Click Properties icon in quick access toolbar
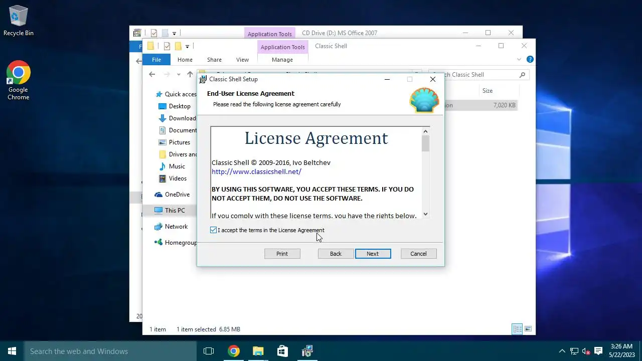The image size is (642, 361). [167, 46]
